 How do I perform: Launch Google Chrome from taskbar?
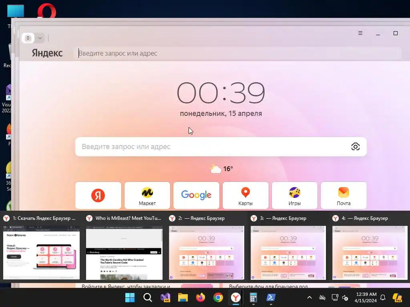tap(218, 297)
